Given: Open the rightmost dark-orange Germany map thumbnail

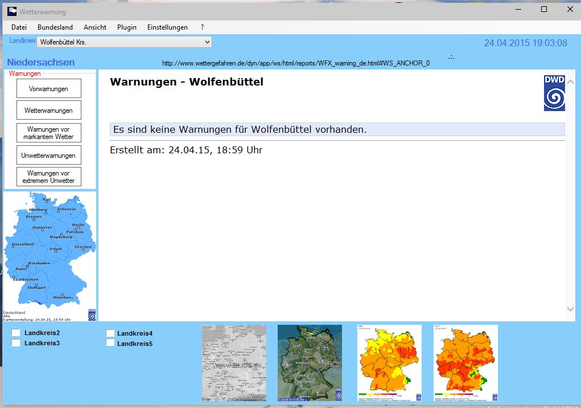Looking at the screenshot, I should pos(465,363).
